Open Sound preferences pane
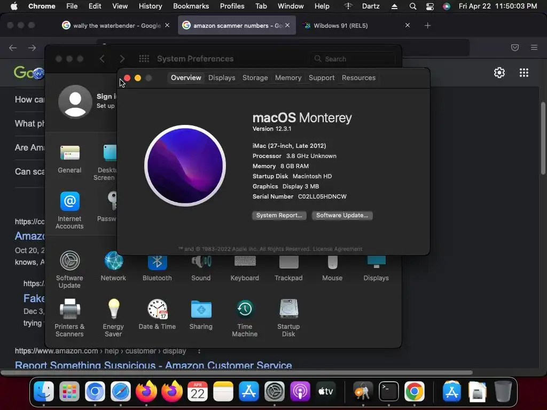Viewport: 547px width, 410px height. point(201,267)
